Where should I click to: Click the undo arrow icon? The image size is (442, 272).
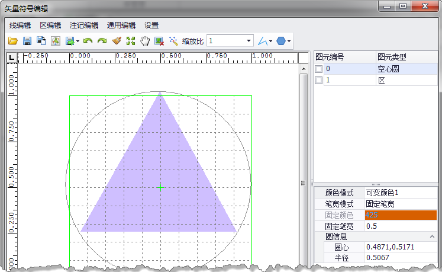88,41
